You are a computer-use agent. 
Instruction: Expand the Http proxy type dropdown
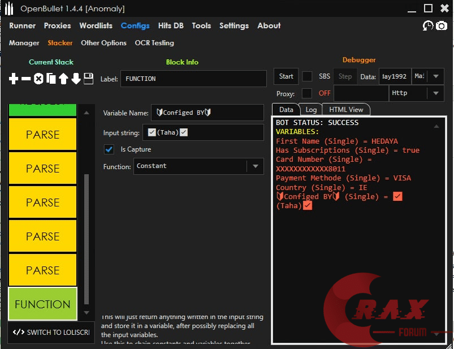(x=435, y=93)
